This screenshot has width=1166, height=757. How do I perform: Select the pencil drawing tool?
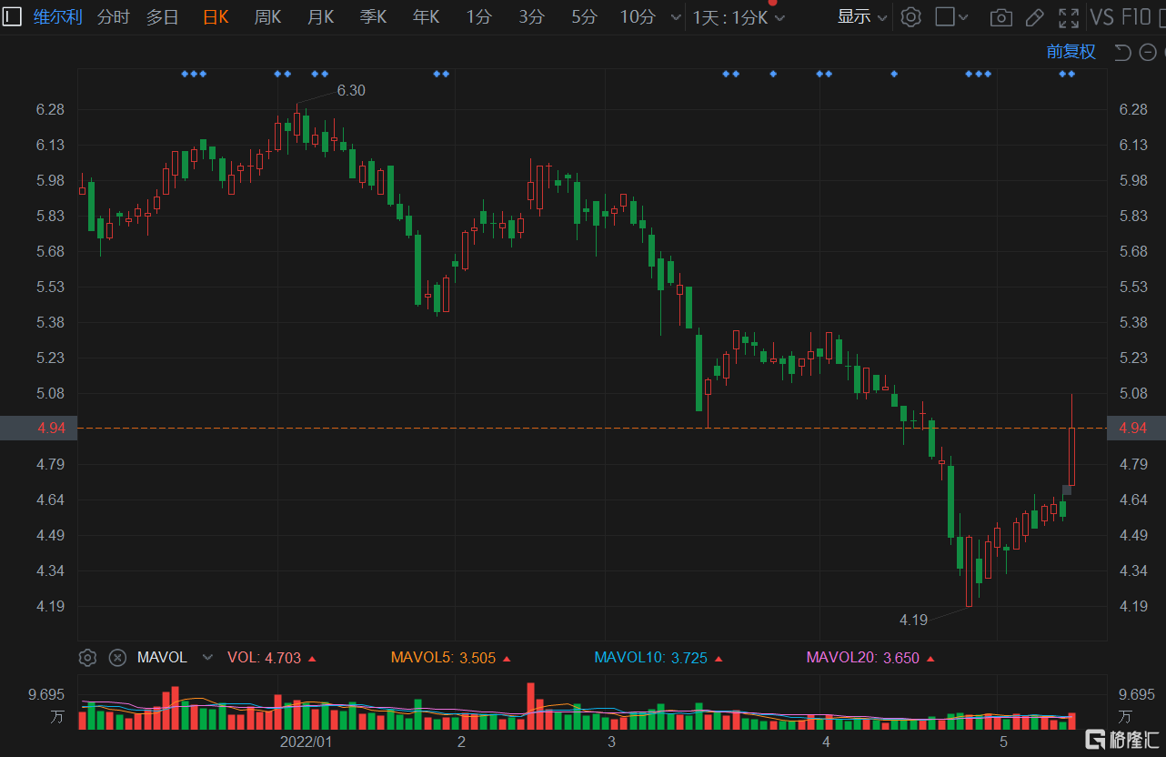tap(1034, 17)
